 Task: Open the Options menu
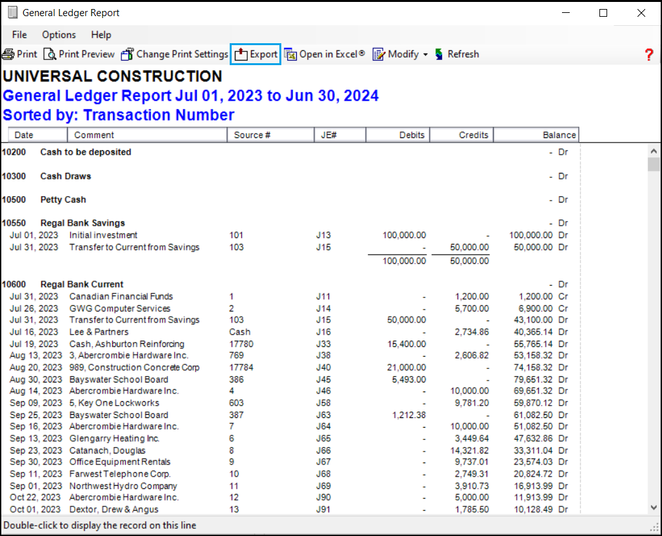pyautogui.click(x=59, y=35)
